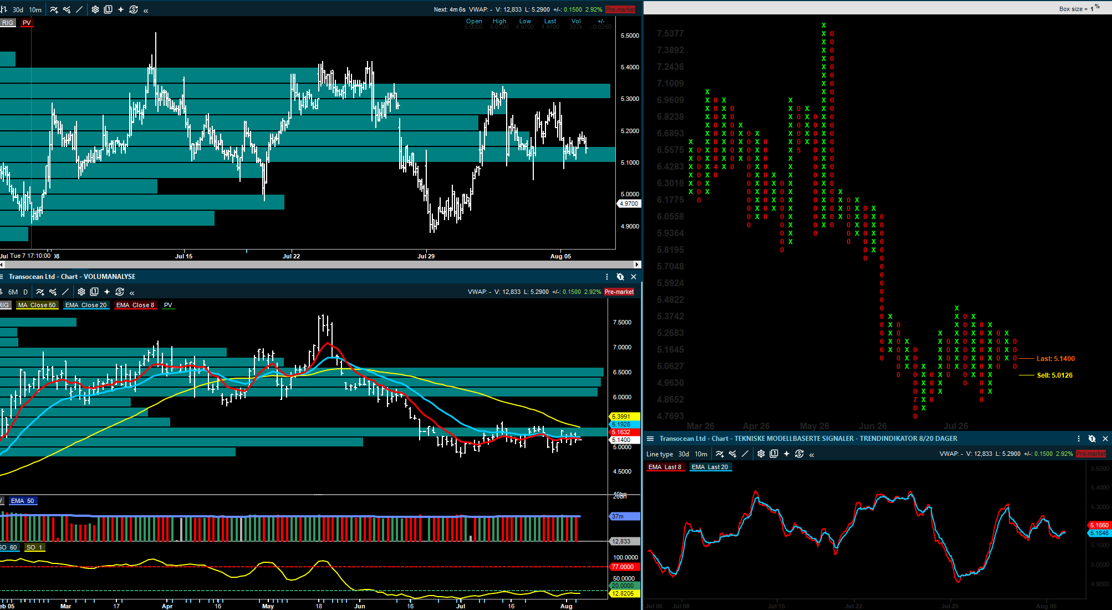
Task: Toggle the EMA Close 8 indicator label
Action: pyautogui.click(x=135, y=305)
